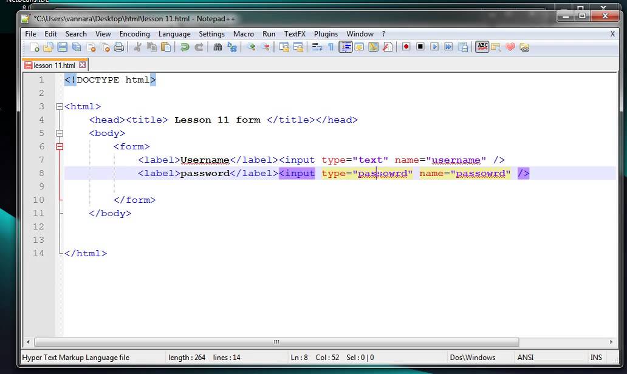627x374 pixels.
Task: Open the Language menu
Action: click(174, 34)
